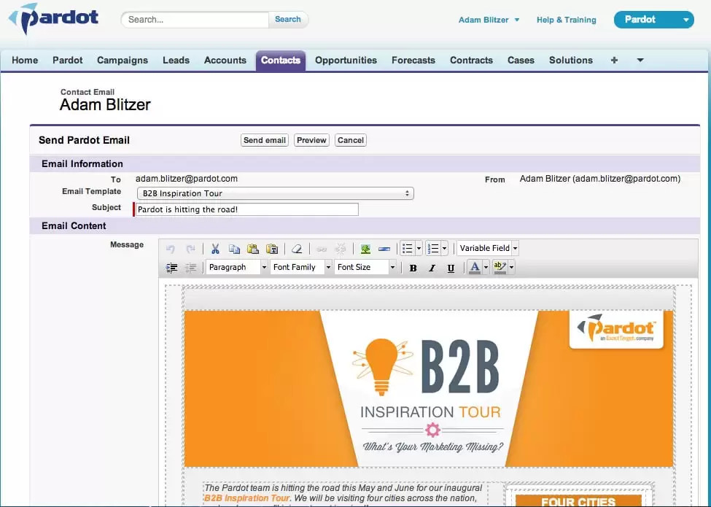Screen dimensions: 711x507
Task: Open the Email Template dropdown
Action: click(x=275, y=193)
